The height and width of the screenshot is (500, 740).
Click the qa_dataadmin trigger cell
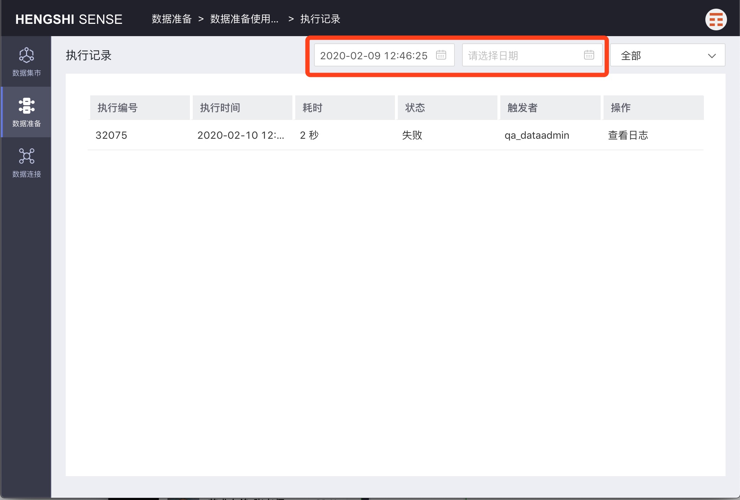click(537, 135)
